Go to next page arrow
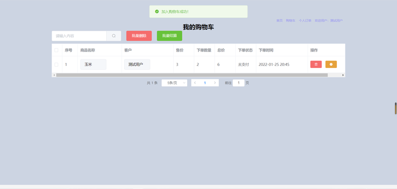 [x=215, y=83]
